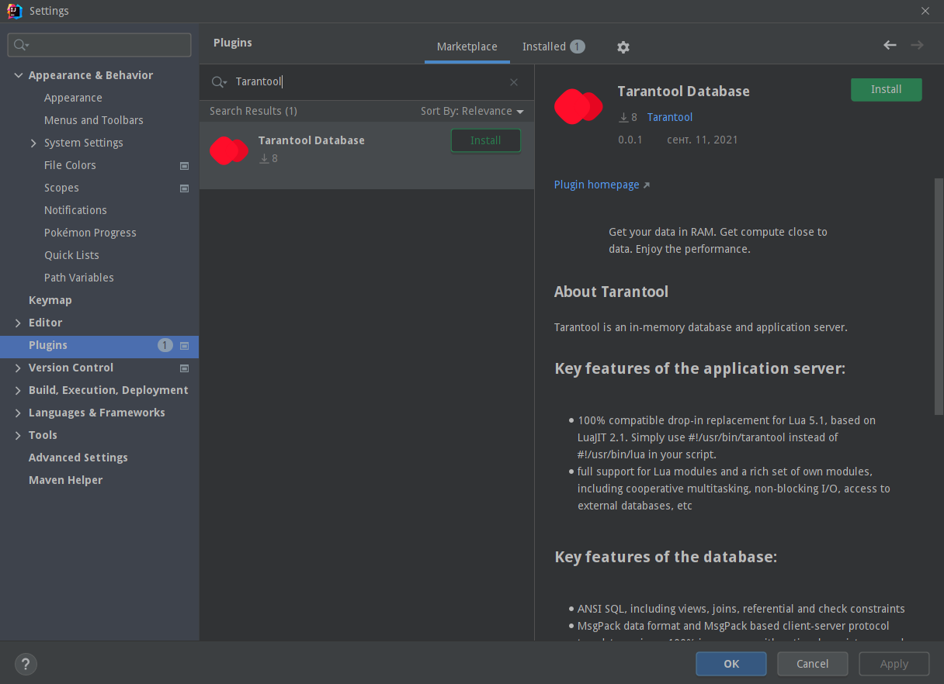Close the Settings window
This screenshot has width=944, height=684.
[925, 11]
